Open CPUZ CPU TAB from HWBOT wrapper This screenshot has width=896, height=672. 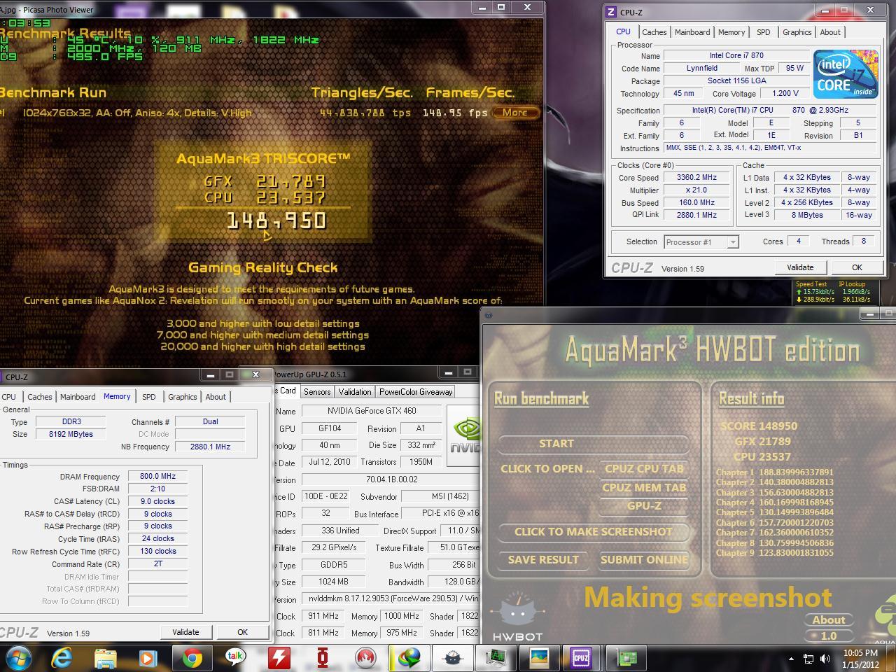[644, 469]
